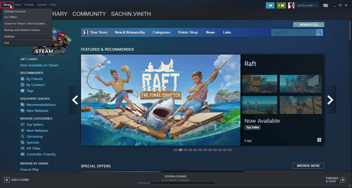Image resolution: width=352 pixels, height=188 pixels.
Task: Open the New & Noteworthy store menu
Action: click(130, 32)
